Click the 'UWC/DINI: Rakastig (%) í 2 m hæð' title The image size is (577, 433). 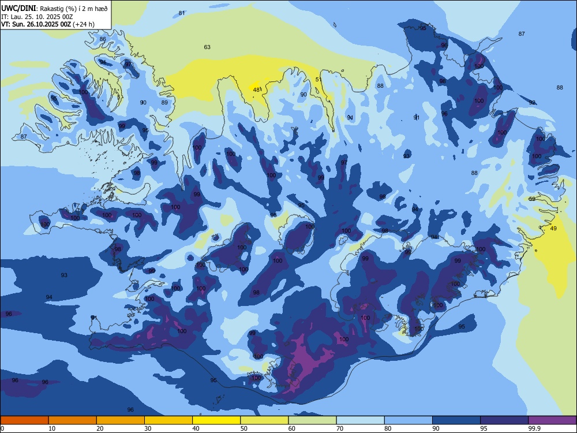54,9
